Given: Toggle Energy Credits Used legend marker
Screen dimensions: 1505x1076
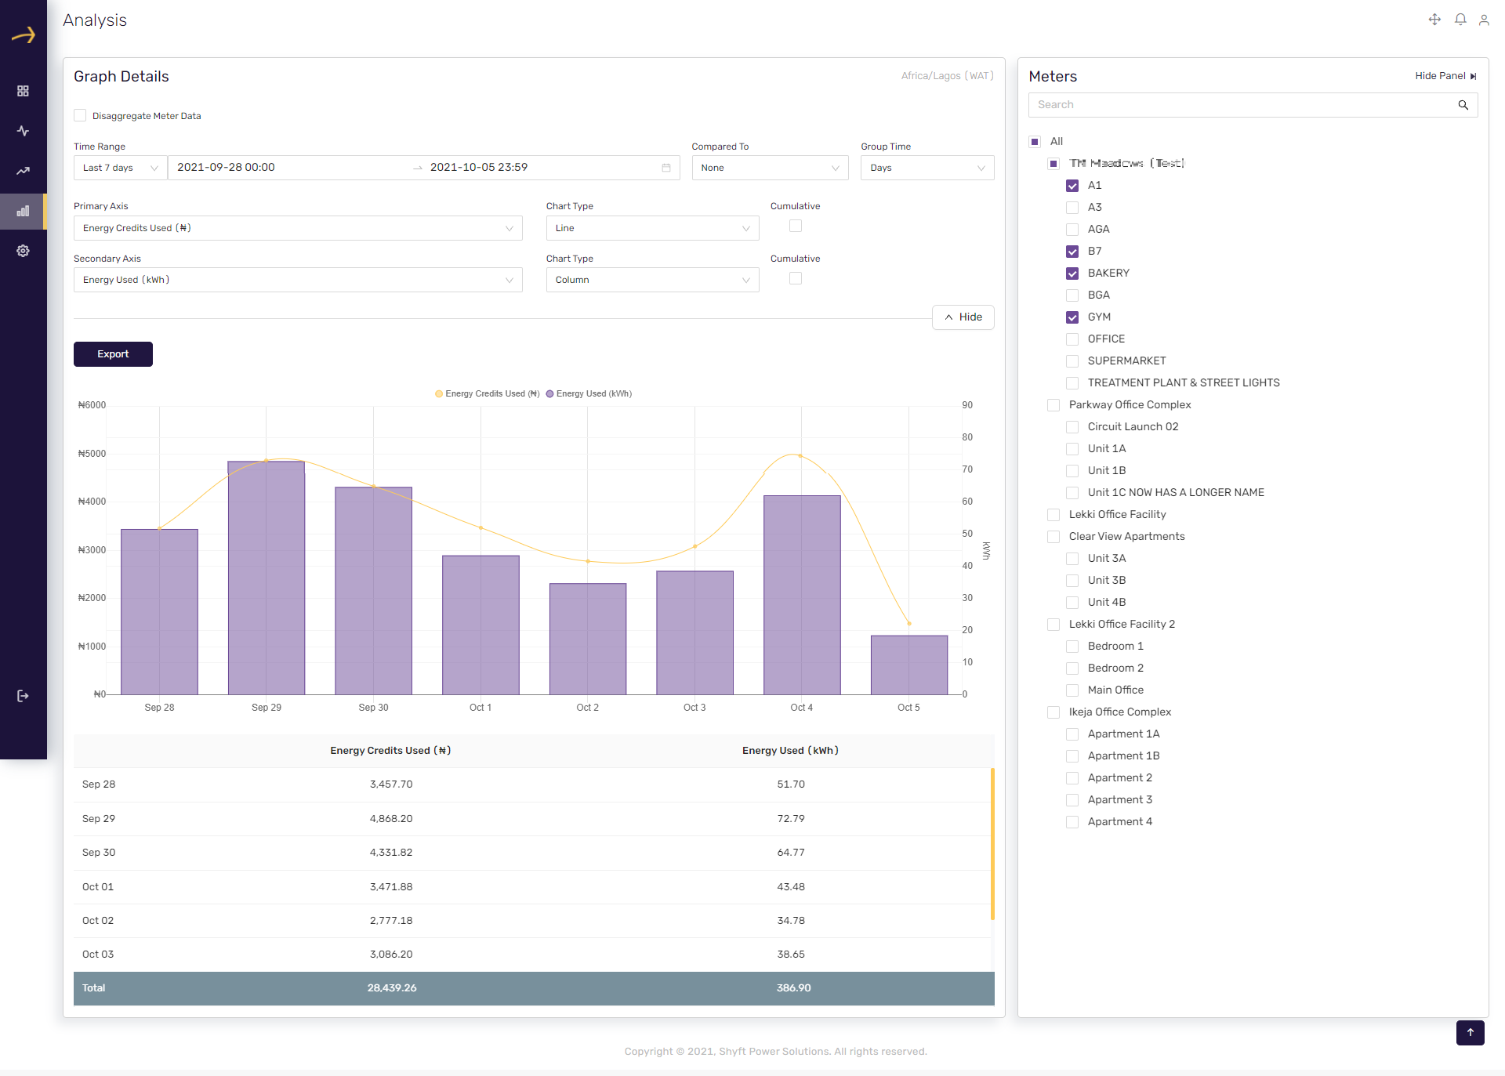Looking at the screenshot, I should click(x=439, y=394).
